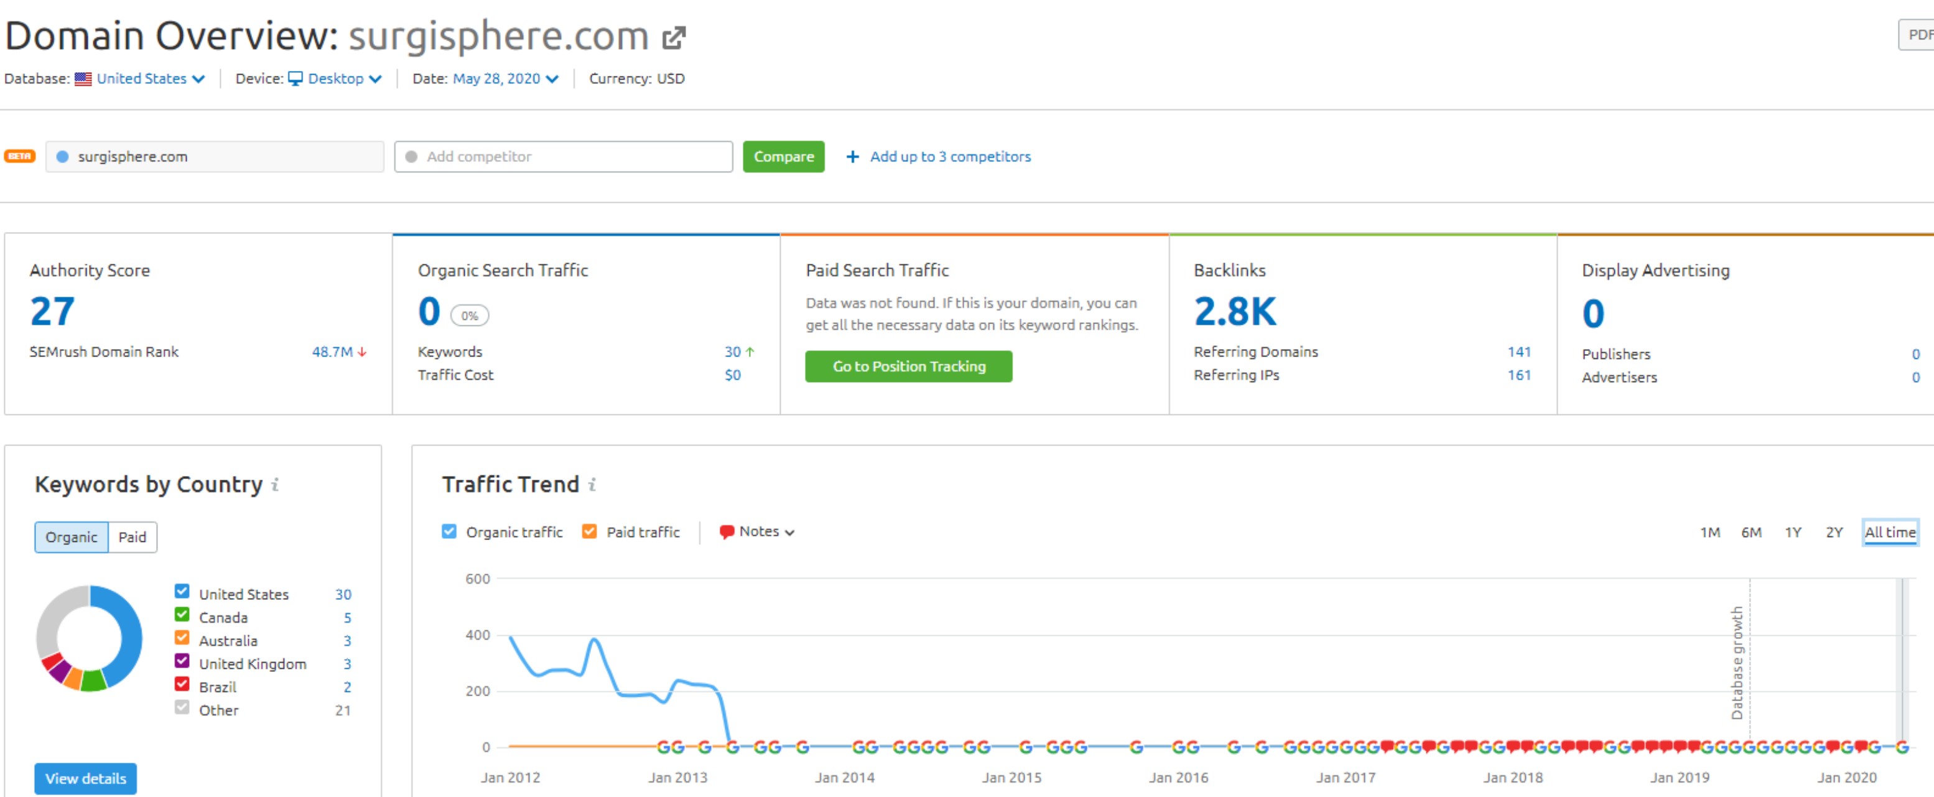Toggle Other country checkbox
Image resolution: width=1934 pixels, height=797 pixels.
[x=182, y=709]
